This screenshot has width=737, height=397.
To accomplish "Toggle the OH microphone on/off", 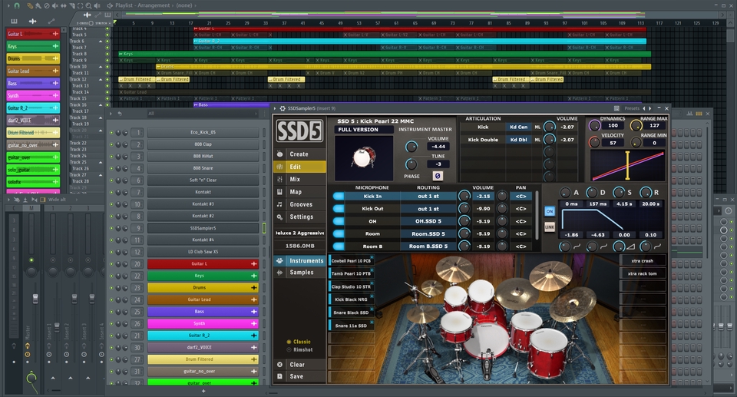I will pos(339,221).
